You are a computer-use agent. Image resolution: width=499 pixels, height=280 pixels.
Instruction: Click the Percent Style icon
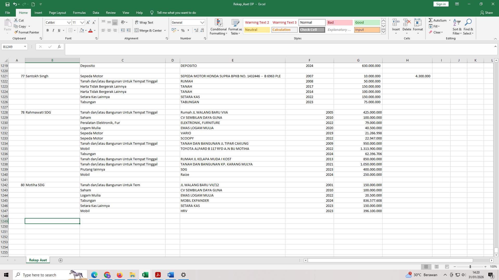click(183, 30)
